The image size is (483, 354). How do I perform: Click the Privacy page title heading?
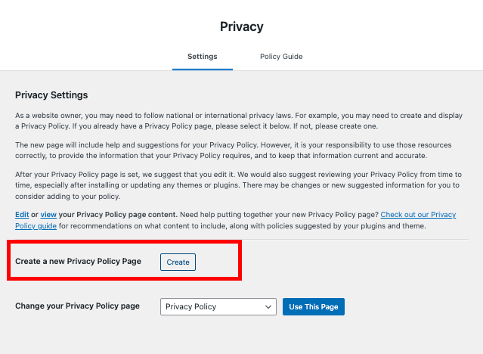pos(242,26)
